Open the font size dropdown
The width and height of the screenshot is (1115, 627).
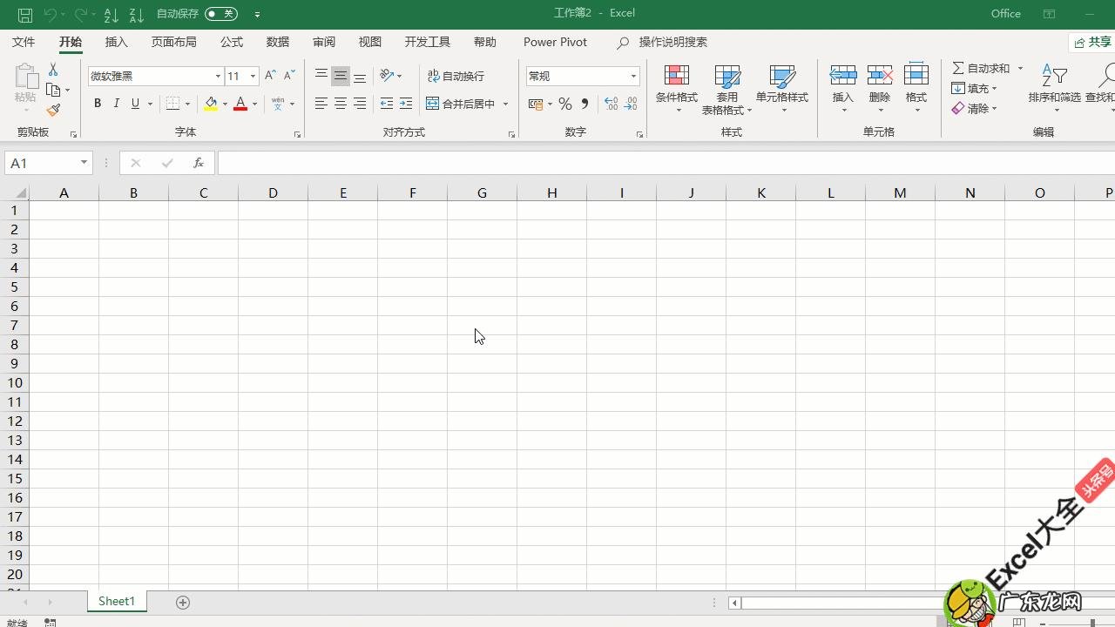[253, 77]
